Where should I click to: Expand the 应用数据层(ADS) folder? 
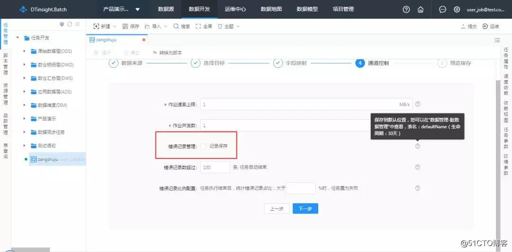(x=24, y=92)
